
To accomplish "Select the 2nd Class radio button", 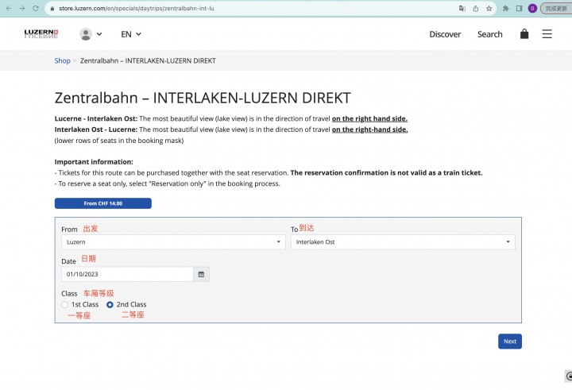I will click(110, 305).
